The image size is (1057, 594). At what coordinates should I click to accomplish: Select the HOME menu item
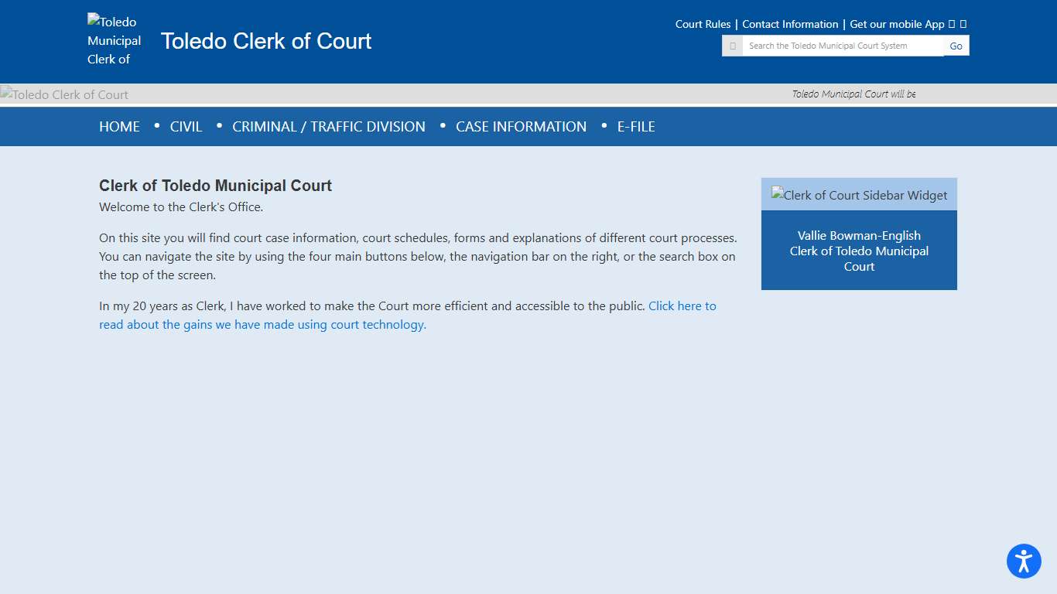click(x=119, y=126)
